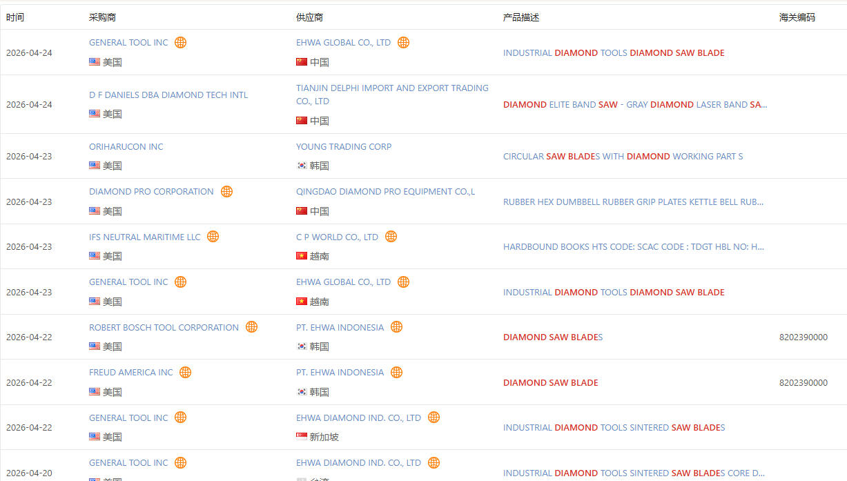Open buyer IFS NEUTRAL MARITIME LLC
Image resolution: width=847 pixels, height=481 pixels.
pos(145,237)
